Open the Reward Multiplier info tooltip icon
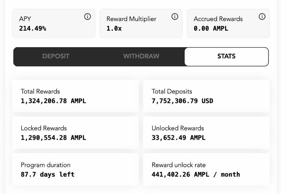This screenshot has height=194, width=281. 175,17
